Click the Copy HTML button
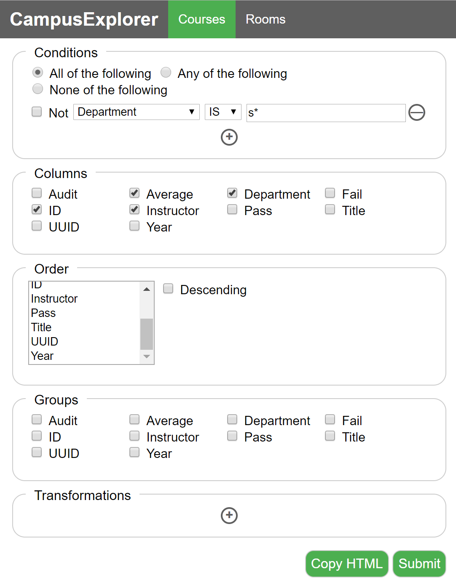 (347, 564)
